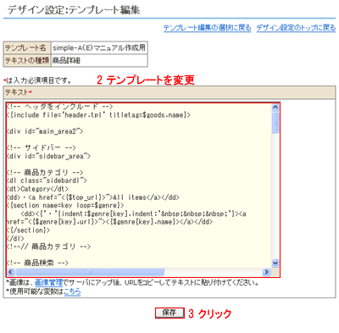Click the All items dd line
339x333 pixels.
[93, 197]
